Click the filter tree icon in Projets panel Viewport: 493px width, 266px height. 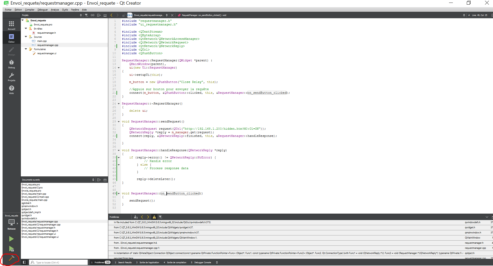pos(86,15)
